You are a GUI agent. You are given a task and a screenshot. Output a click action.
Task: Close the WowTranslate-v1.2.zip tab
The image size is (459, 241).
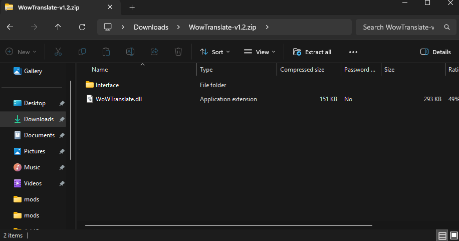pos(110,7)
